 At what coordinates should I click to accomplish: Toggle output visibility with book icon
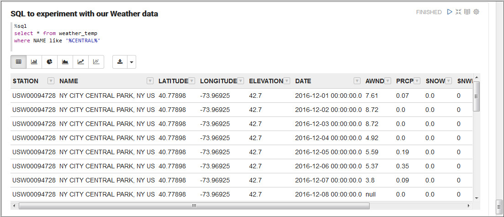467,12
